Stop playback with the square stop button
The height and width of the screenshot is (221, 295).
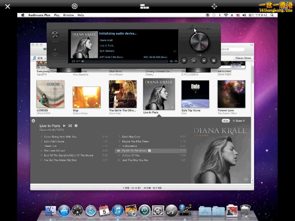point(214,60)
